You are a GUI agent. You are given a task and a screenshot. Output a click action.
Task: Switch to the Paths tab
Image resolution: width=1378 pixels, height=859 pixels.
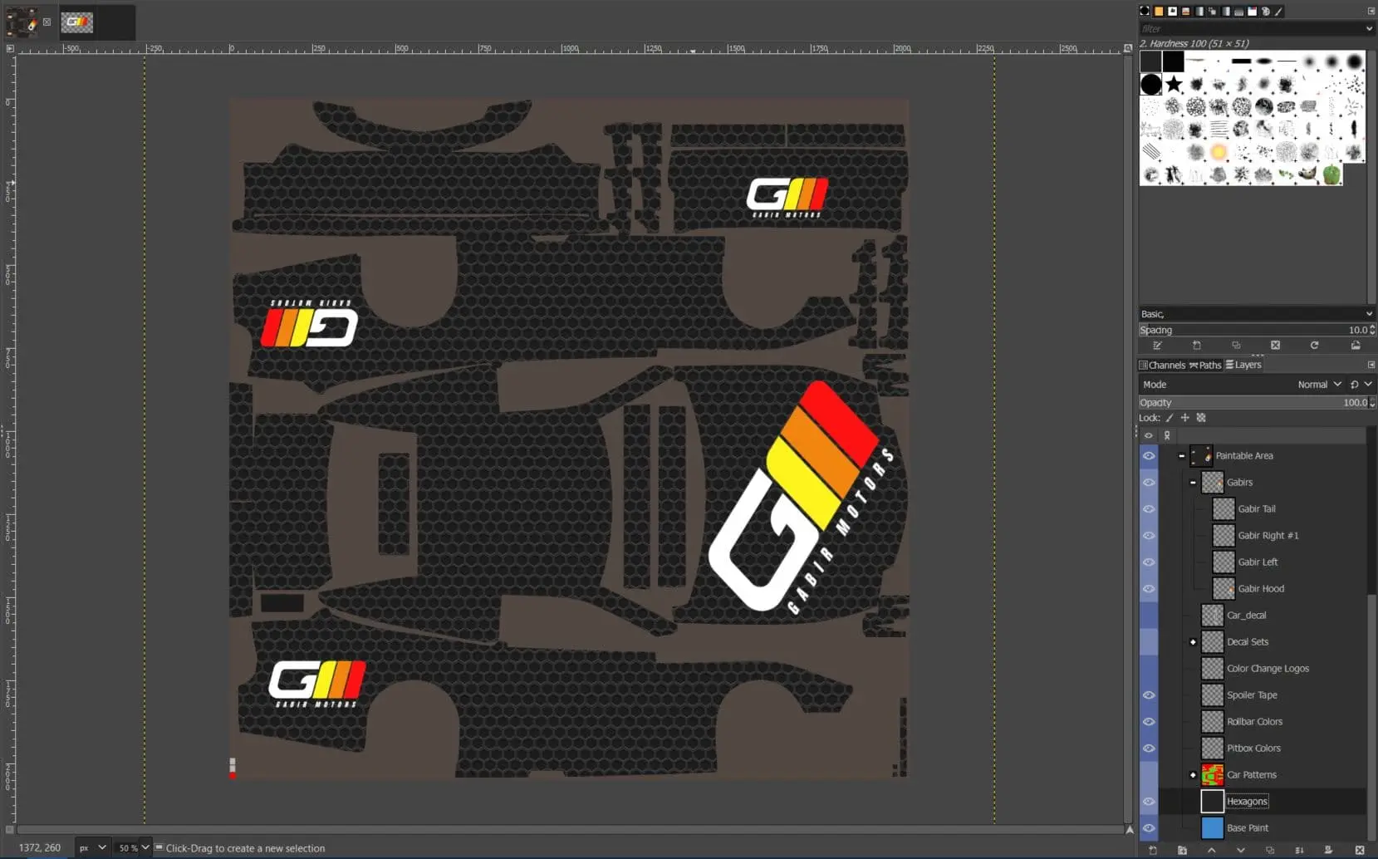click(1205, 366)
